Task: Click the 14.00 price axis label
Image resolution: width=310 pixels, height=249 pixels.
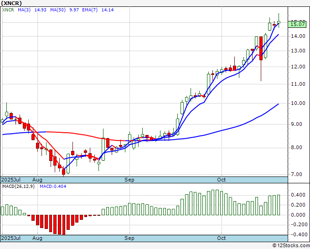Action: [298, 36]
